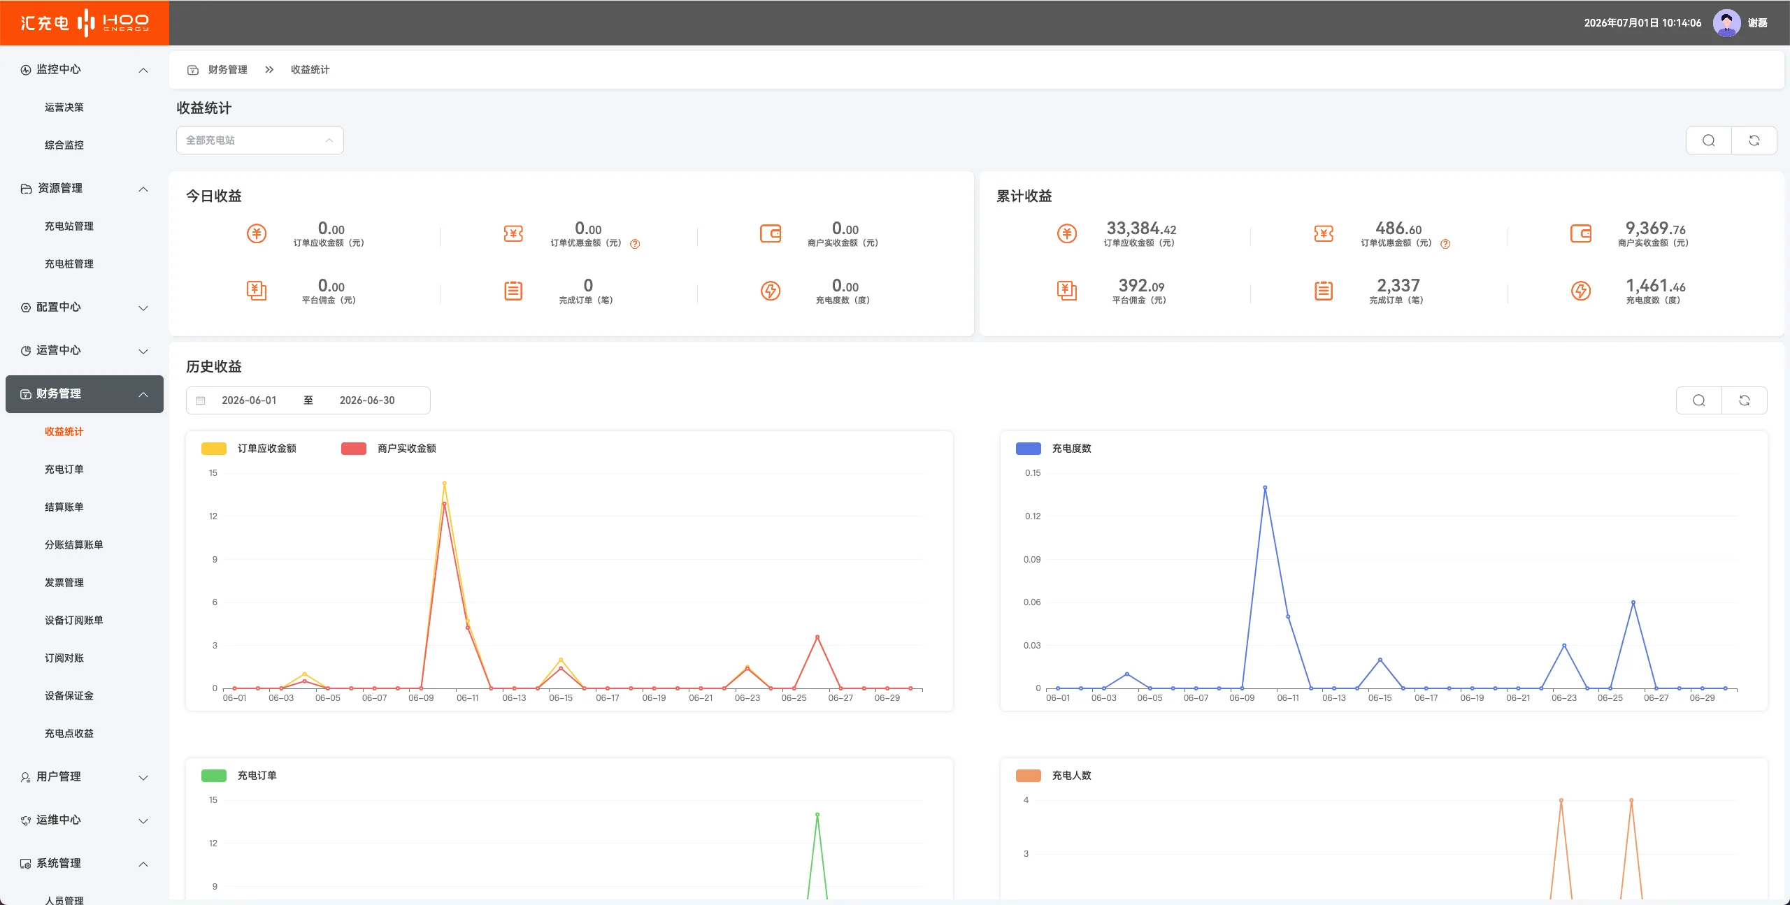1790x905 pixels.
Task: Click the lightning icon for today's 充电度数
Action: click(x=771, y=291)
